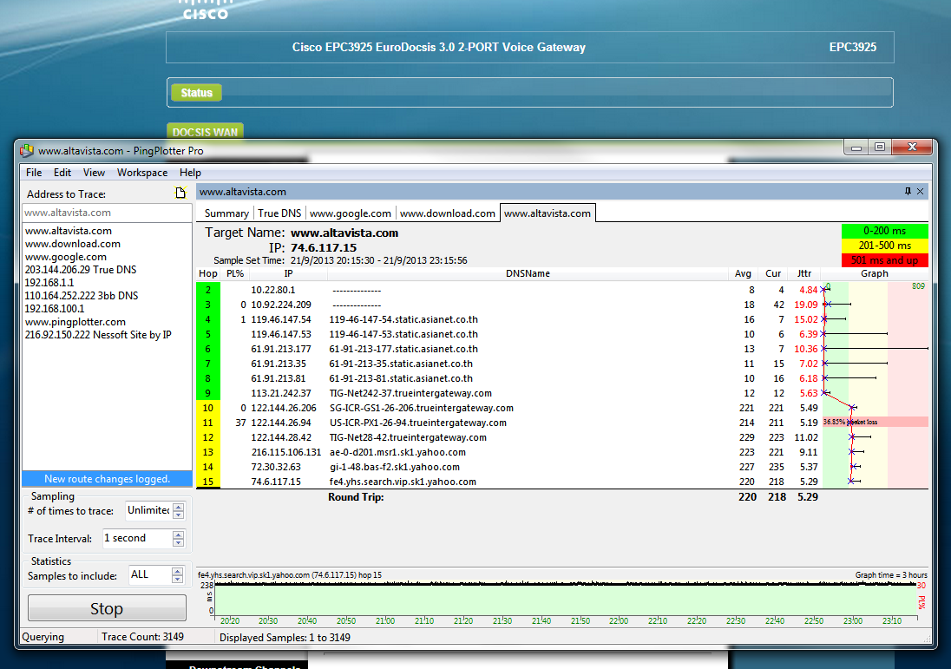Click the 36.85% packet loss bar on hop 11
The height and width of the screenshot is (669, 951).
click(x=876, y=423)
